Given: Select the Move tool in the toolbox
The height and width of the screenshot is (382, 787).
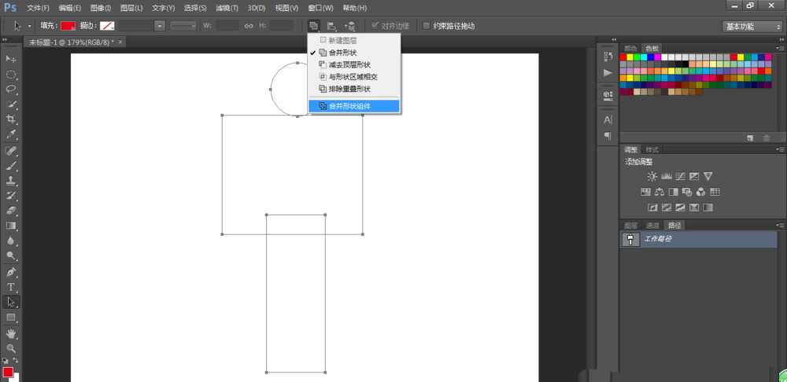Looking at the screenshot, I should (12, 59).
